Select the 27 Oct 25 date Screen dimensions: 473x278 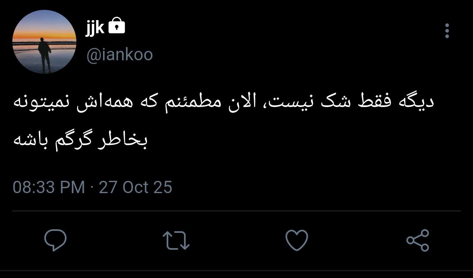click(135, 187)
